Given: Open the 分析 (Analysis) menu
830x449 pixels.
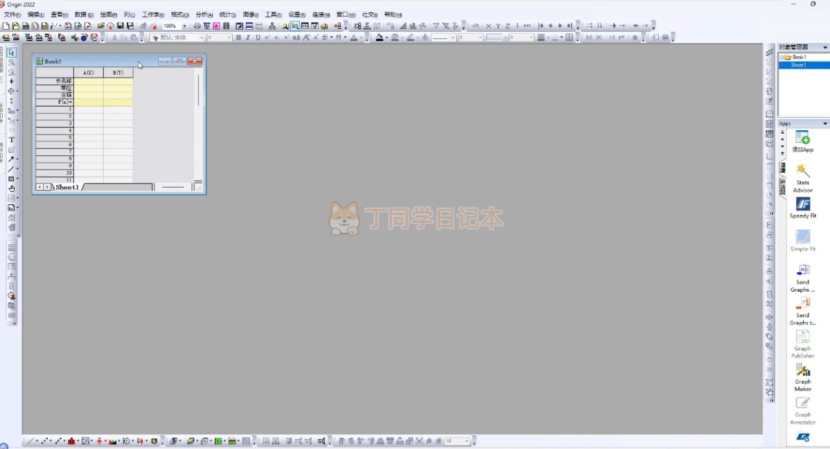Looking at the screenshot, I should [x=204, y=15].
